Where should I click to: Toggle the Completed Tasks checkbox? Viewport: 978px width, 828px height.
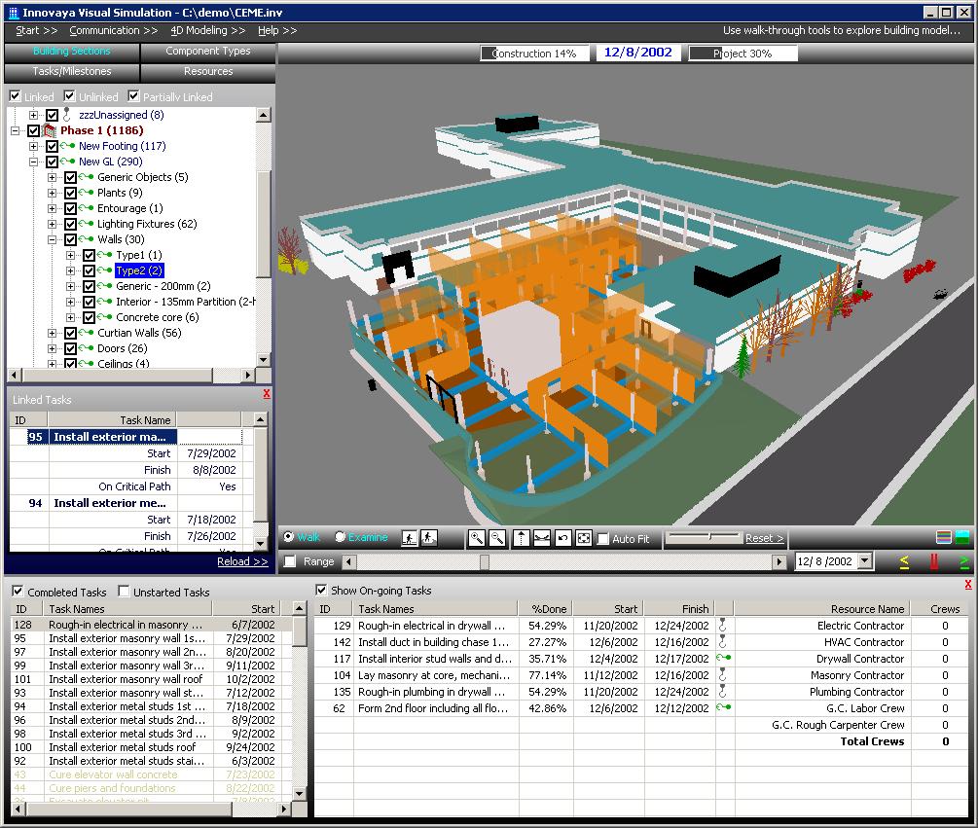[18, 591]
